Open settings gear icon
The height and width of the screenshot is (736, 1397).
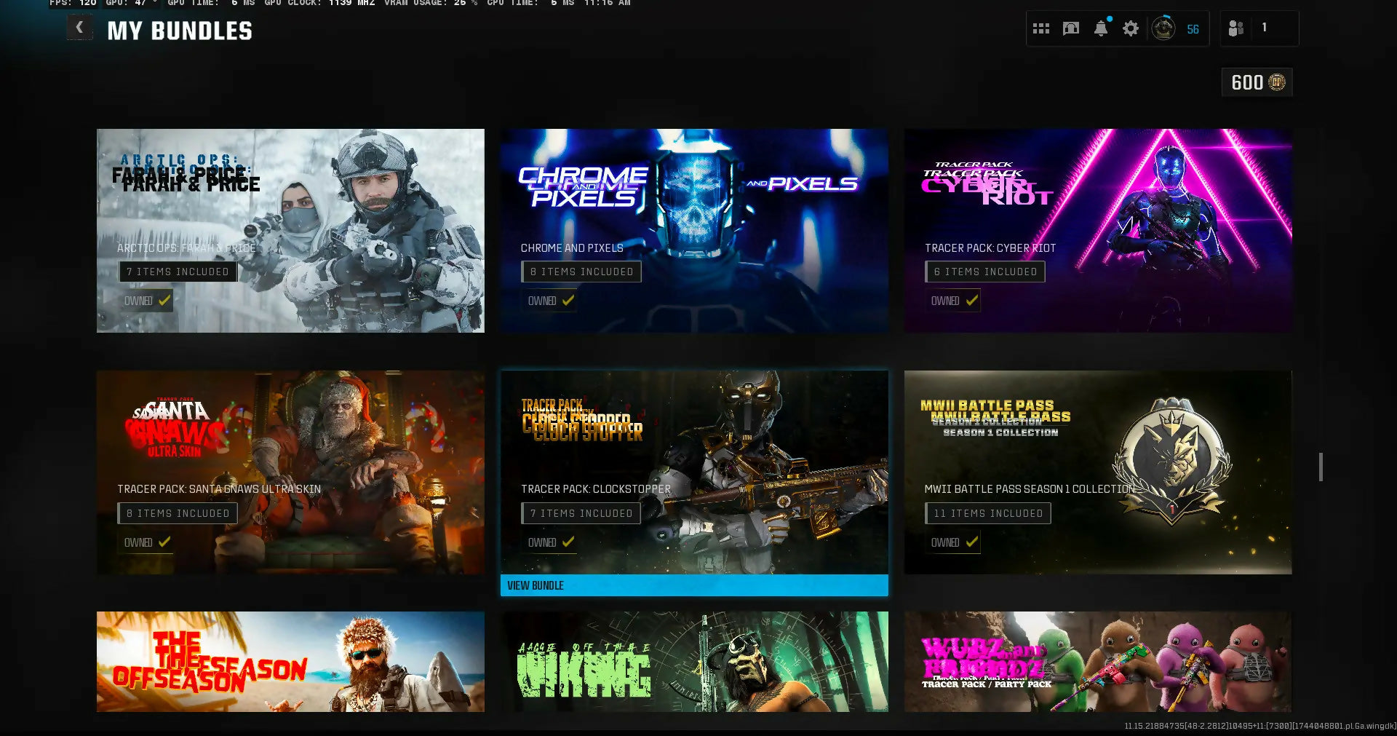(x=1130, y=29)
